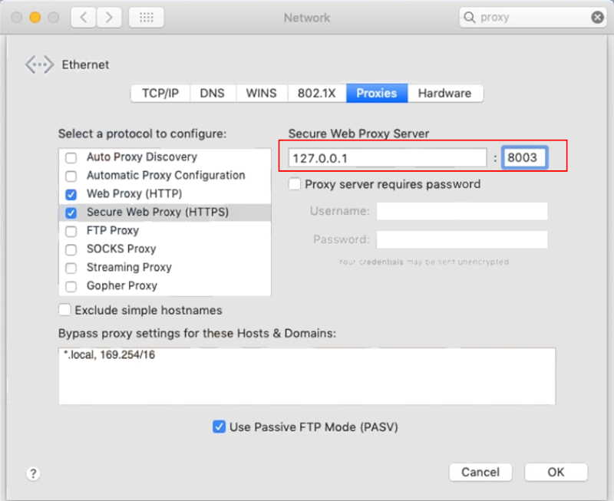Click the proxy server address field 127.0.0.1
This screenshot has height=501, width=614.
[388, 158]
